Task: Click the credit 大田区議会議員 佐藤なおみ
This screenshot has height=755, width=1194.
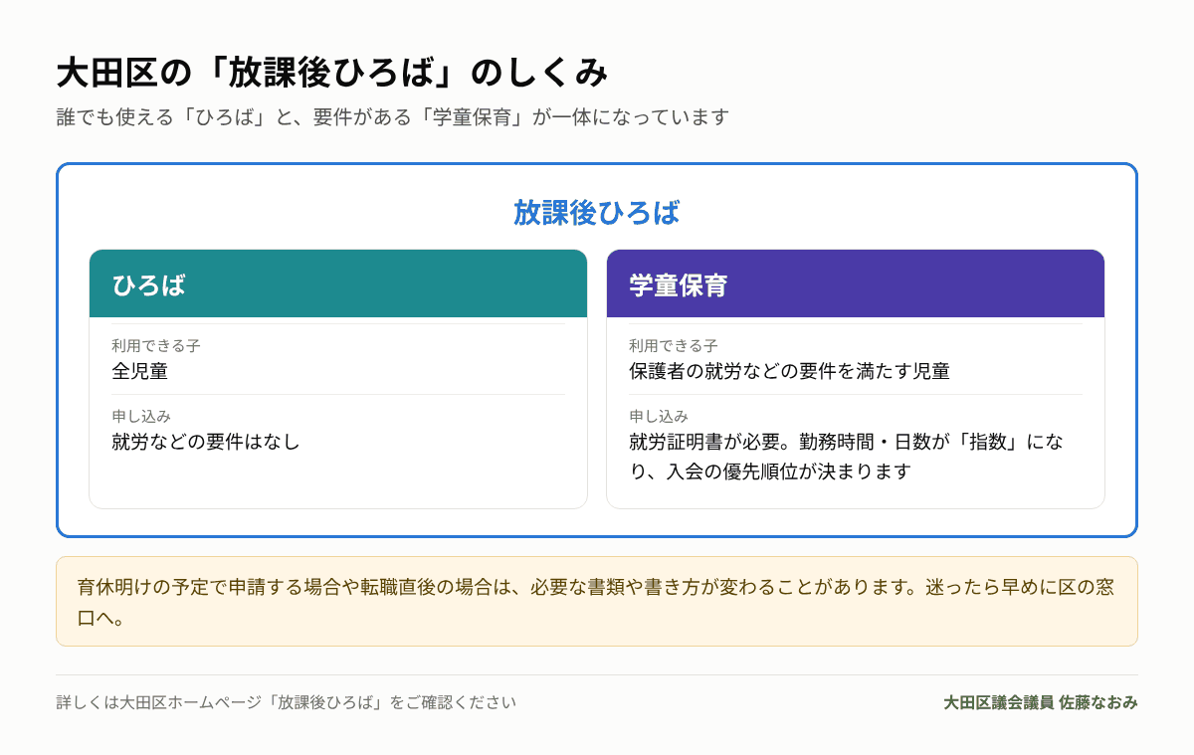Action: tap(1041, 702)
